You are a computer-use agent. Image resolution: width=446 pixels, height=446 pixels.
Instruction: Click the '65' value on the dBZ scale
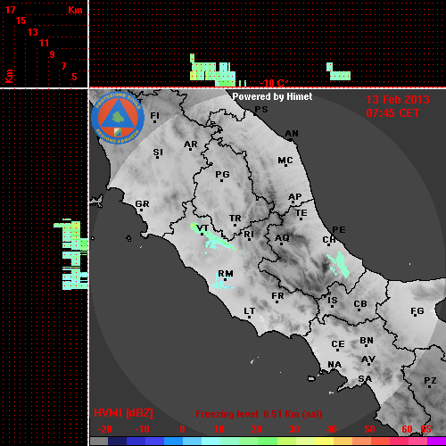click(x=425, y=429)
